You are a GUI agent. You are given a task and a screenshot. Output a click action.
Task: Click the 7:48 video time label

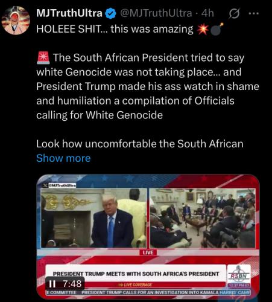[x=72, y=284]
